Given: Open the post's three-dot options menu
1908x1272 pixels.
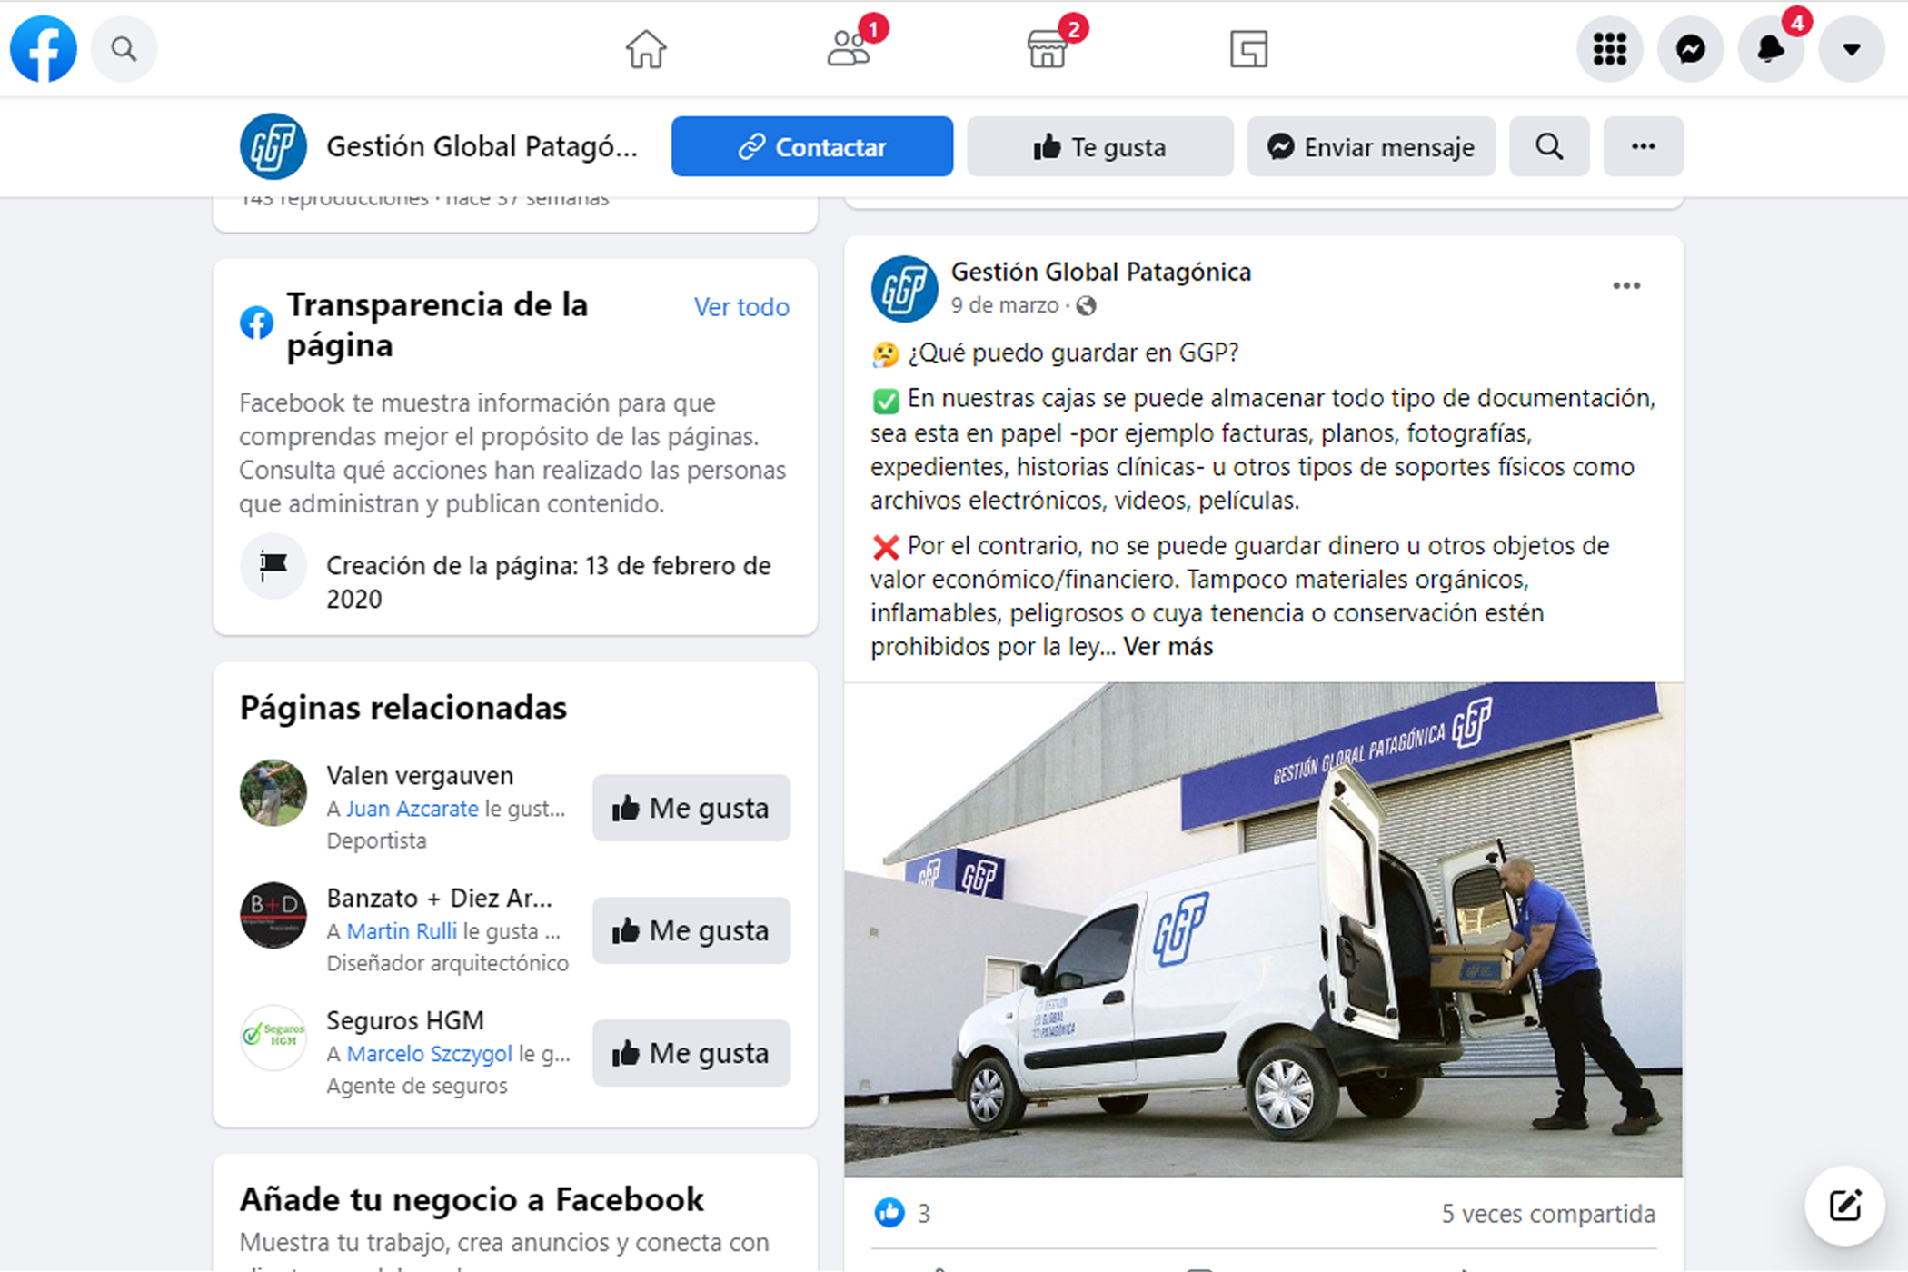Looking at the screenshot, I should (x=1626, y=286).
